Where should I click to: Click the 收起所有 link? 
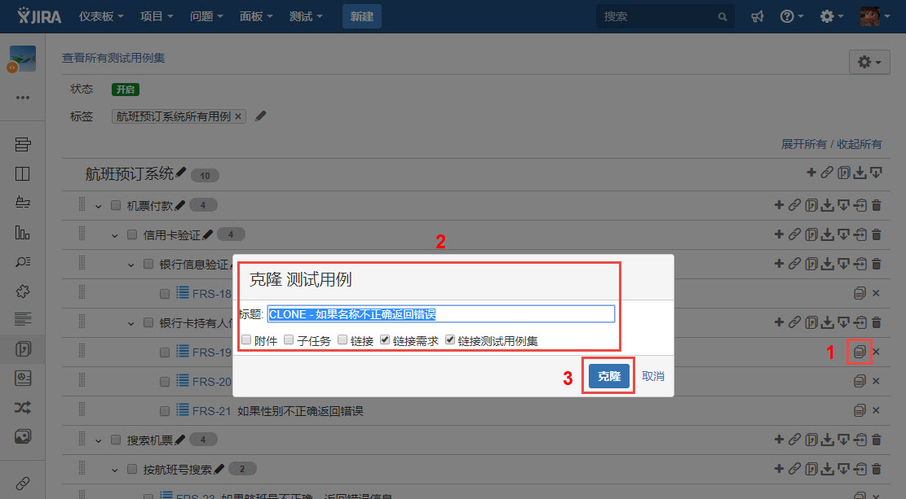(x=860, y=143)
